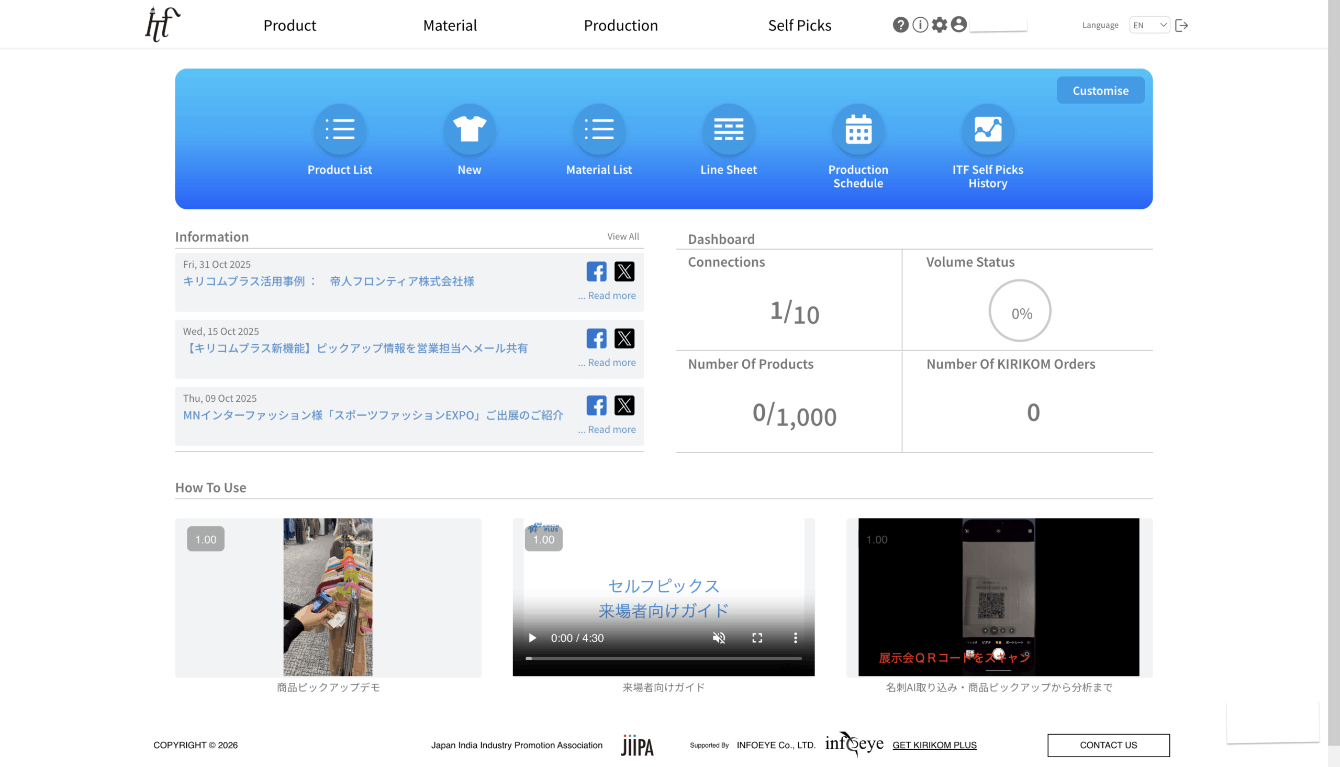The image size is (1340, 767).
Task: Open the settings gear icon
Action: coord(939,25)
